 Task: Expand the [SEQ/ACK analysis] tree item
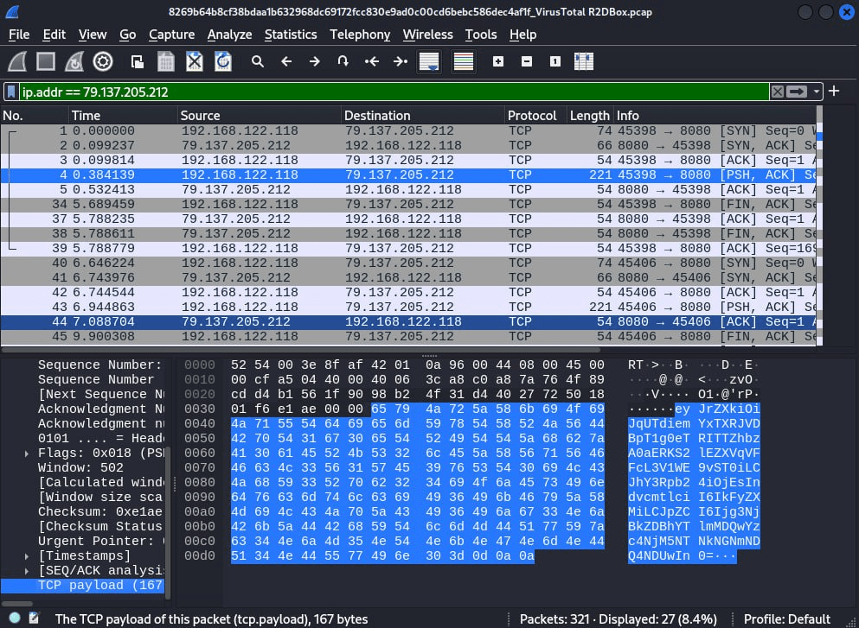[x=27, y=571]
